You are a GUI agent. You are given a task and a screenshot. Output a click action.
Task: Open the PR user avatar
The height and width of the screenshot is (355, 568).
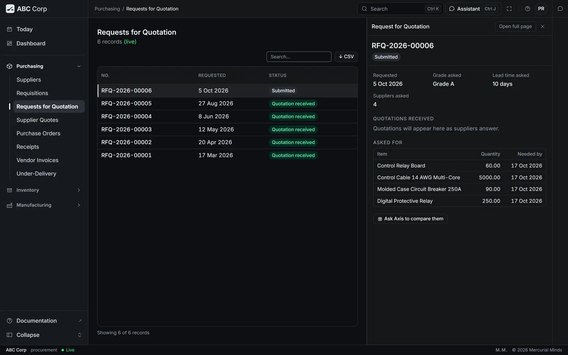pos(541,9)
